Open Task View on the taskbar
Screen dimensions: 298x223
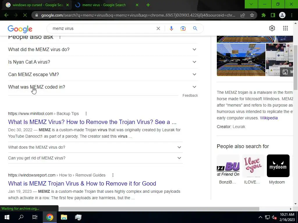point(35,217)
